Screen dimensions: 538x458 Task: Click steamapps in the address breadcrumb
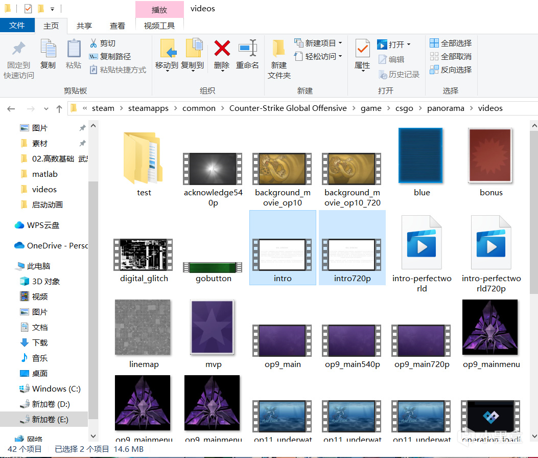tap(148, 108)
